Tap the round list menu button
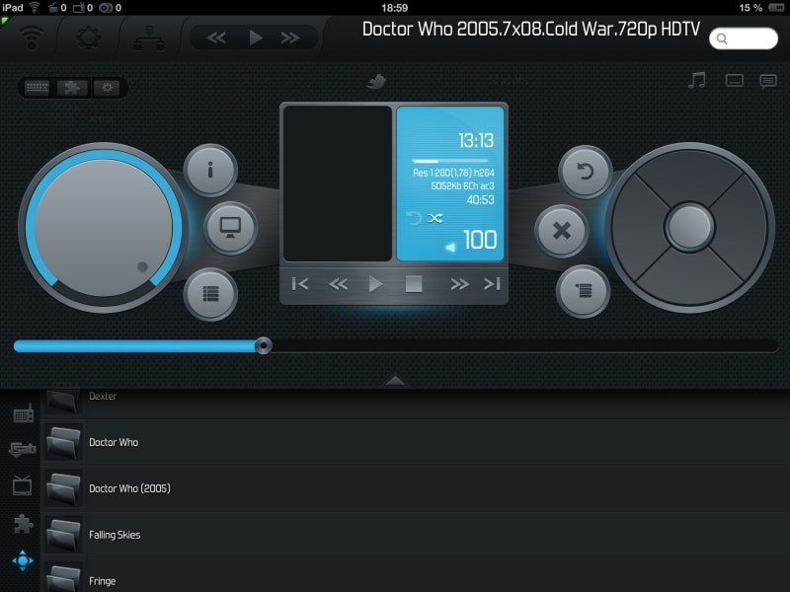 pos(210,293)
